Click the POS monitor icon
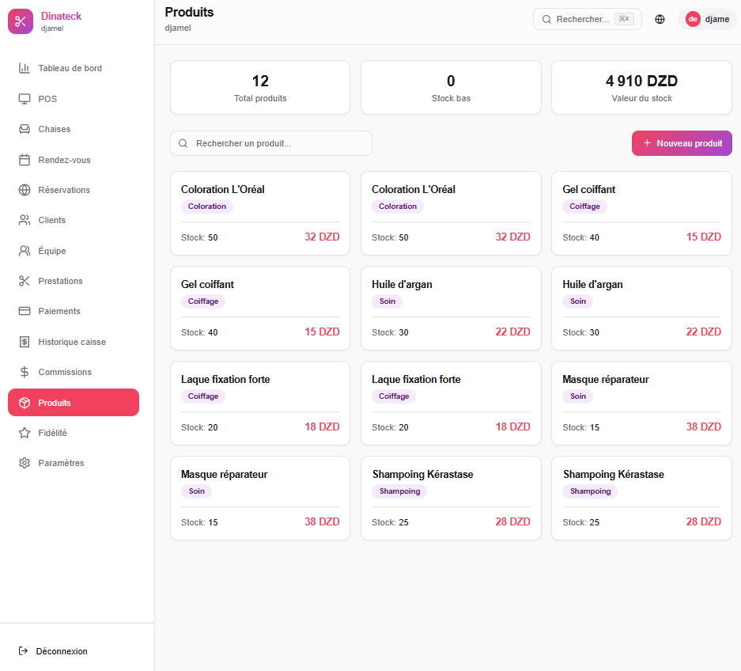This screenshot has height=671, width=741. click(24, 99)
